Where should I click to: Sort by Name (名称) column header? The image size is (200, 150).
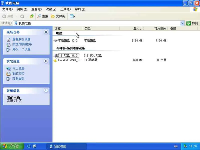click(67, 28)
